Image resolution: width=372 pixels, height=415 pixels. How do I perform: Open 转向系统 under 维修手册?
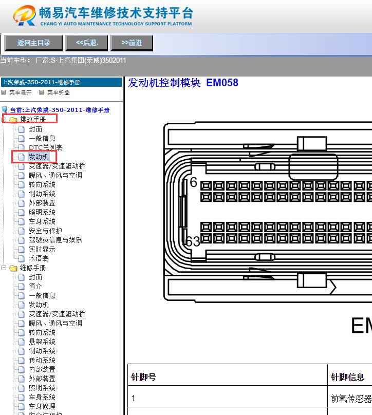[42, 332]
